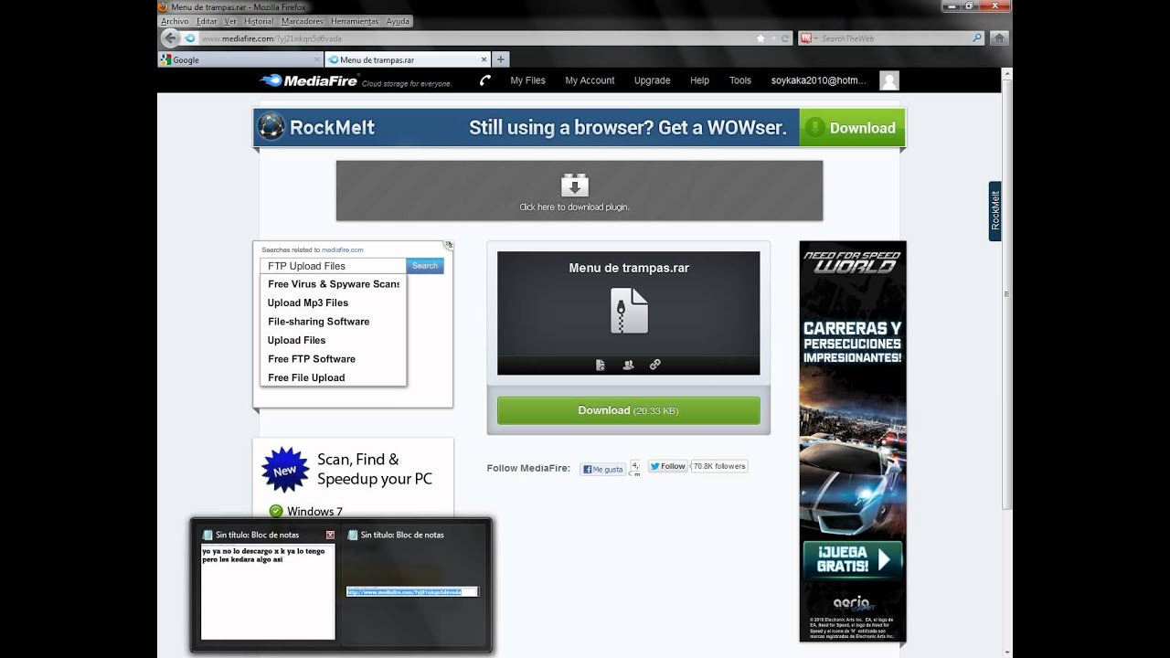The width and height of the screenshot is (1170, 658).
Task: Select File-sharing Software suggestion
Action: 318,322
